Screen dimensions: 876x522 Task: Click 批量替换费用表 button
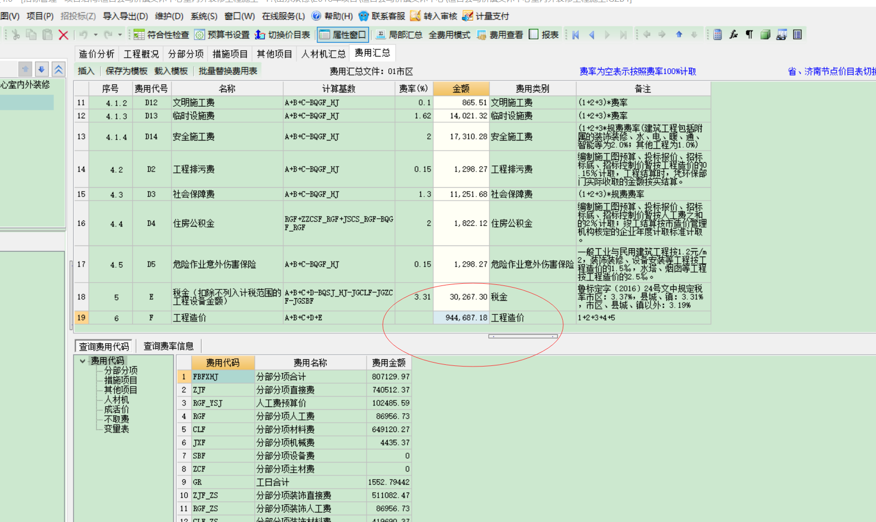coord(228,71)
